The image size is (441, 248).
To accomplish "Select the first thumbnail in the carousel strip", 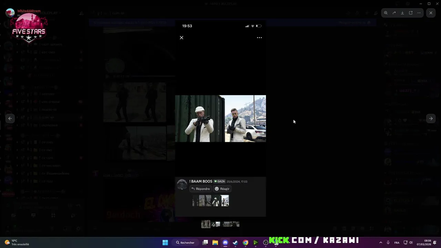I will click(x=206, y=224).
